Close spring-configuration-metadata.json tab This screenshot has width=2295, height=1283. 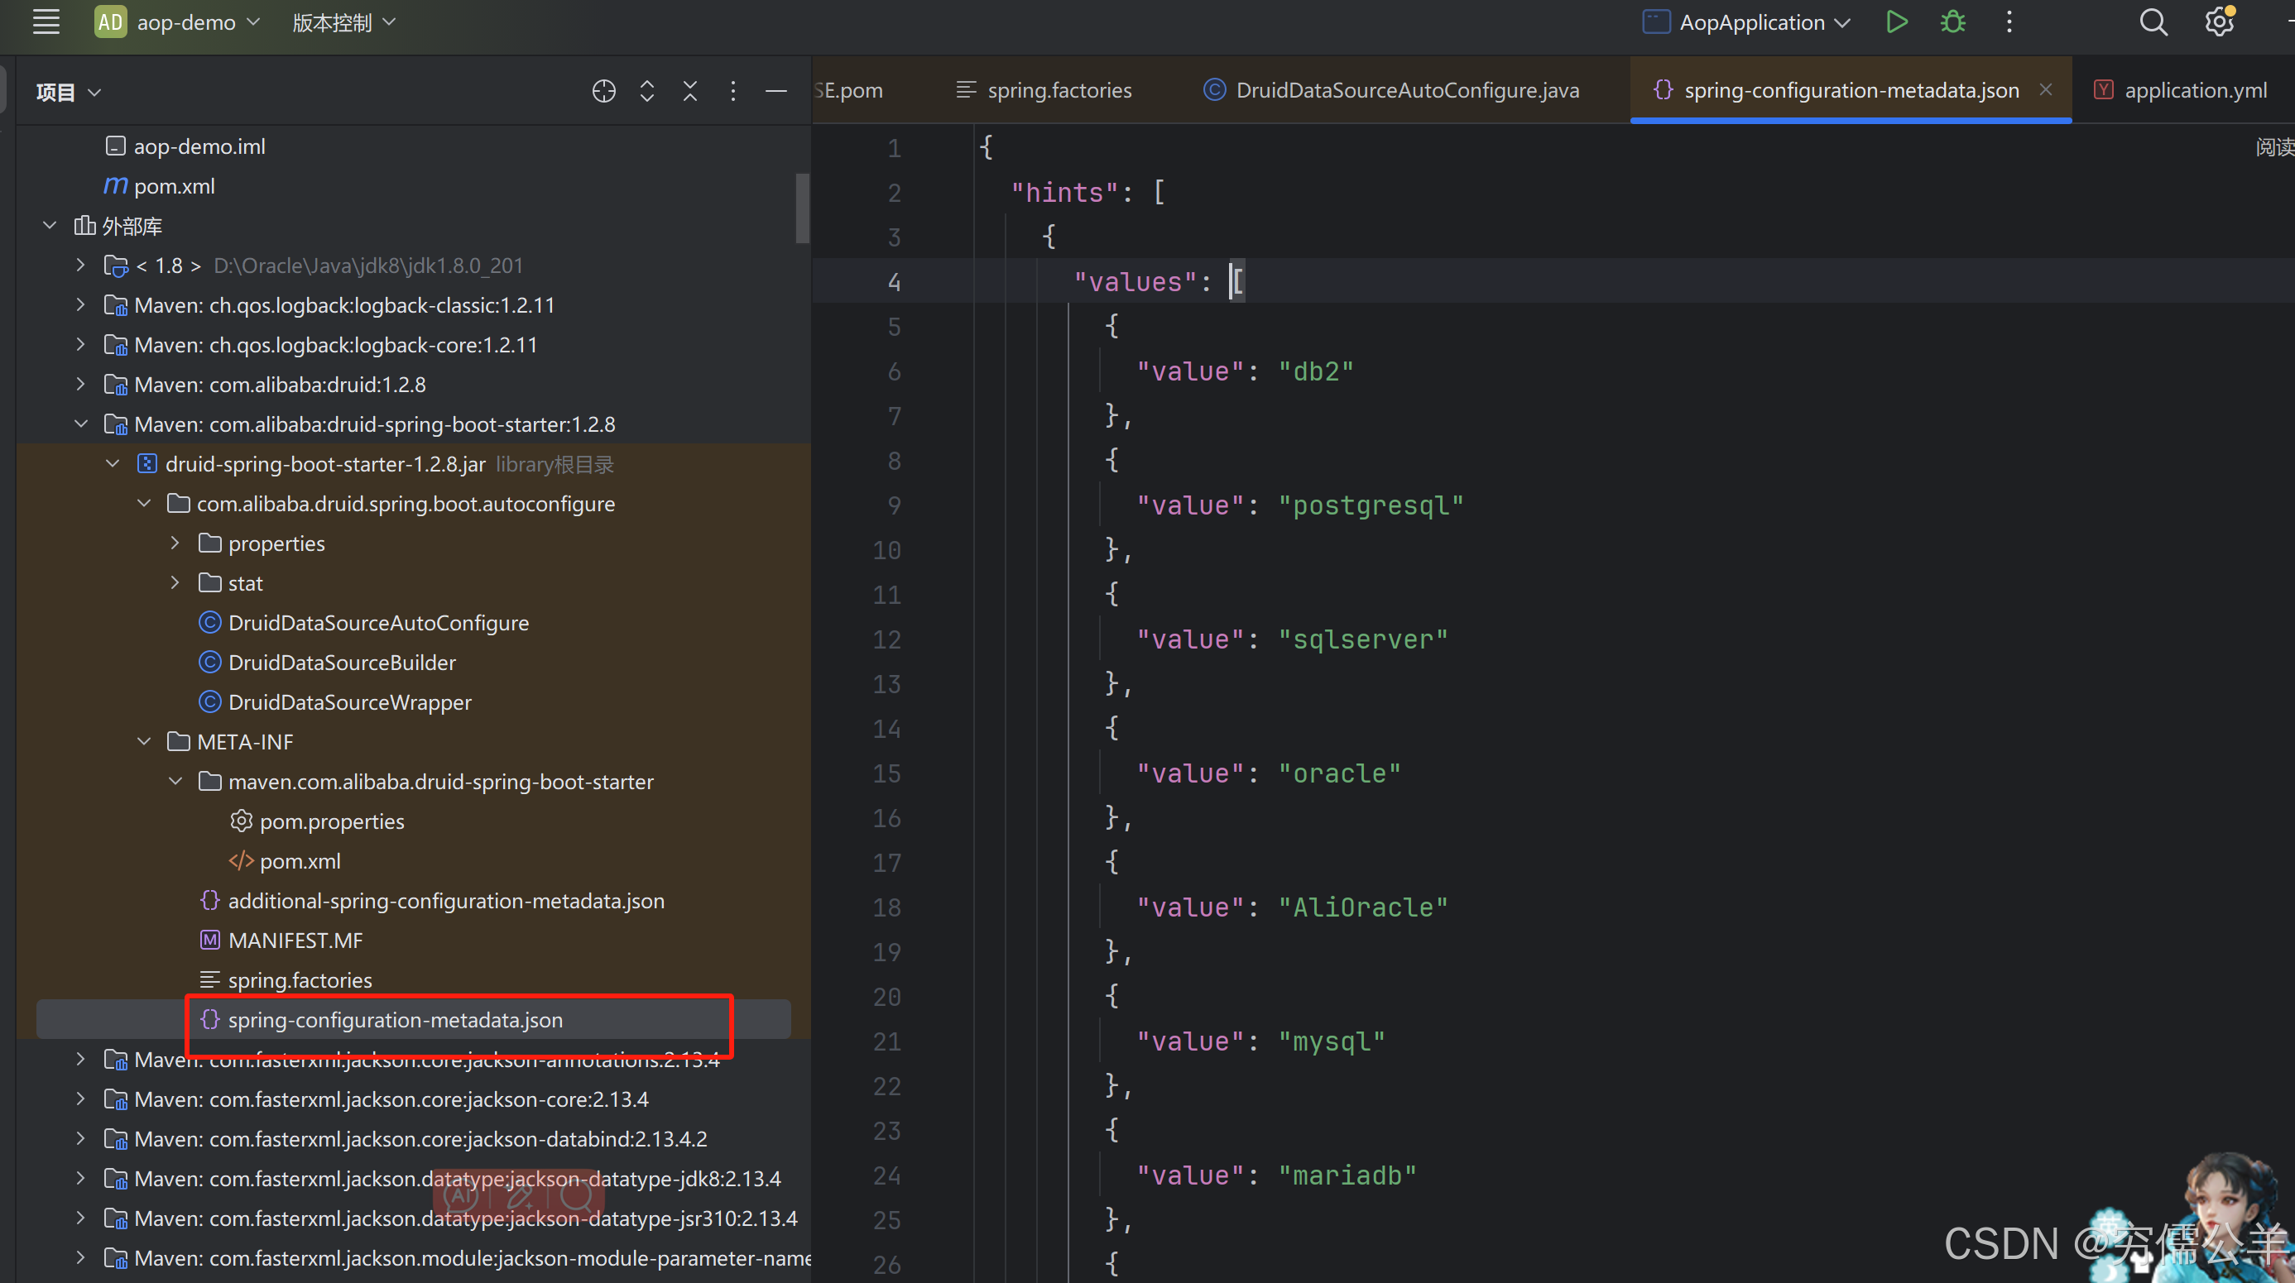pos(2046,90)
